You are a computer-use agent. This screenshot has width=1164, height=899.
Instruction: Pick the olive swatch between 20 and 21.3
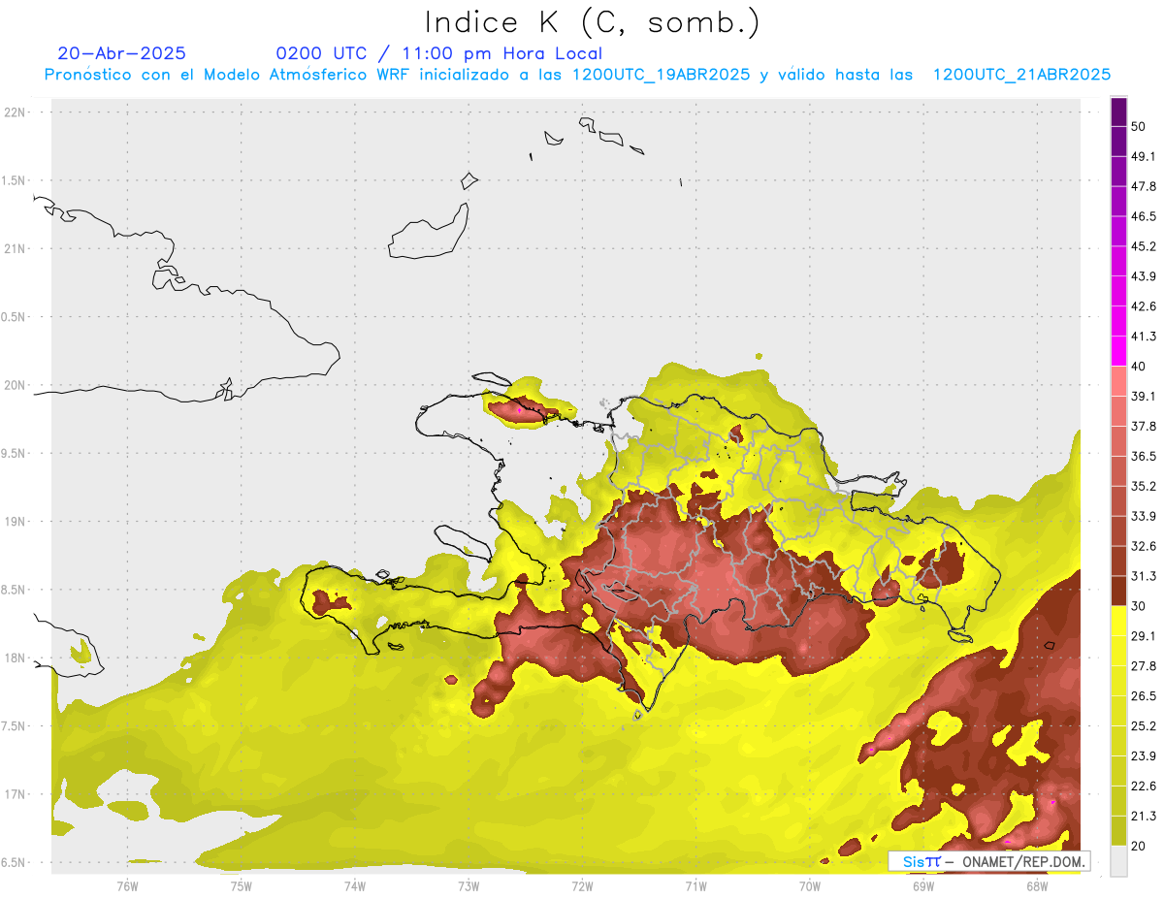tap(1118, 831)
